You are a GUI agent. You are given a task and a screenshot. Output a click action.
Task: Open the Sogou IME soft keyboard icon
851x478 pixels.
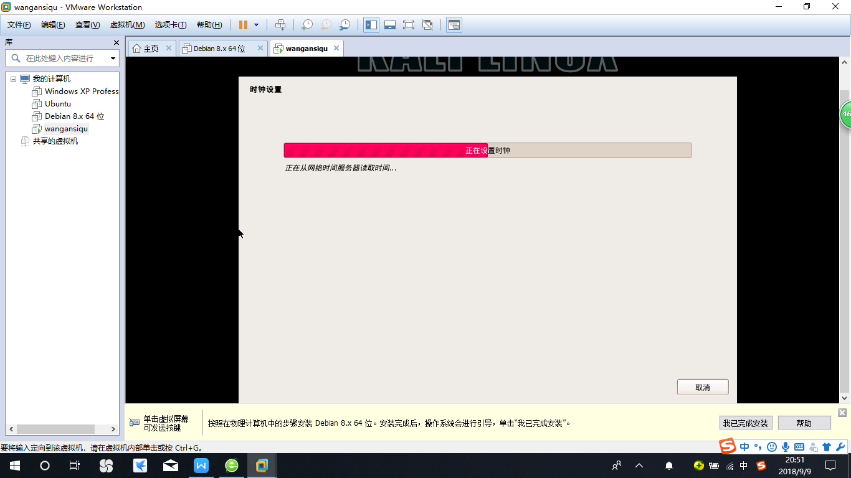(799, 447)
